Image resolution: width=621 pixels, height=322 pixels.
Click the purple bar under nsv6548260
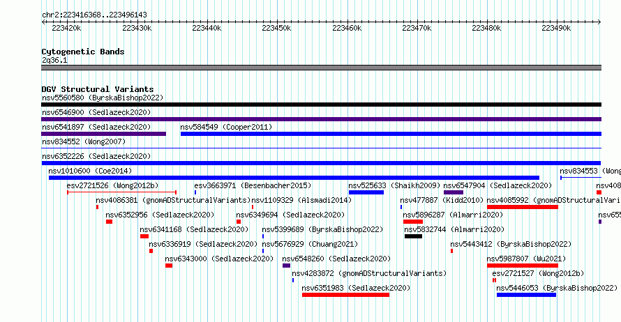click(x=286, y=266)
